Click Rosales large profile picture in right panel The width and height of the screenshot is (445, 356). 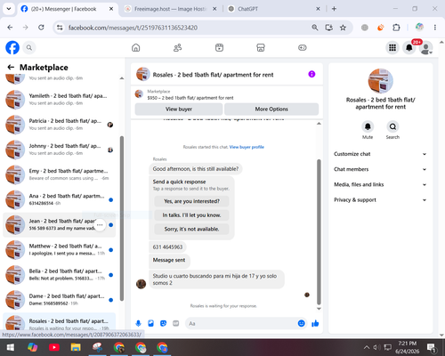pos(381,81)
